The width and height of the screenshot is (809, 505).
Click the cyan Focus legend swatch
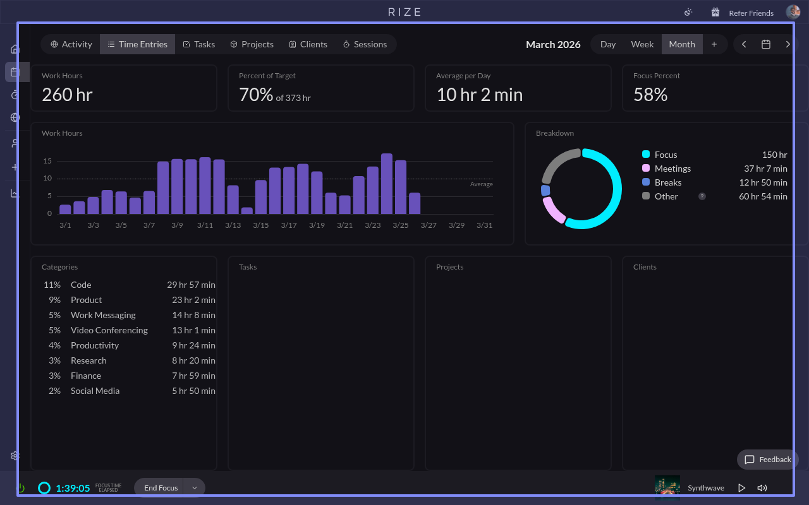[646, 155]
